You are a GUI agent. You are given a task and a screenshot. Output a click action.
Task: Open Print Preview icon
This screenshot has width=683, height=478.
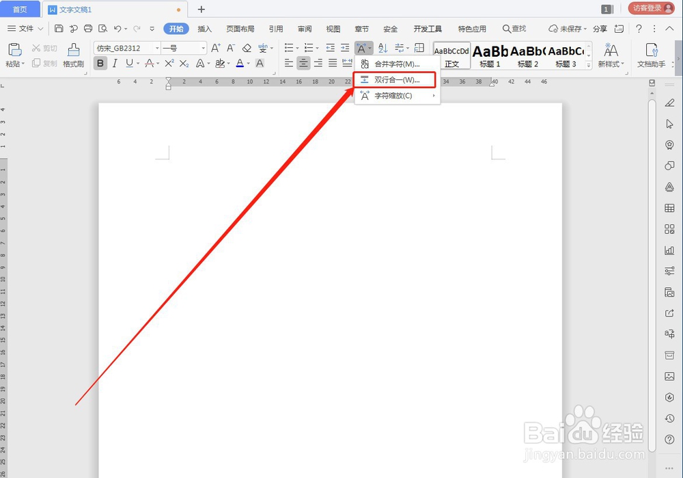[x=103, y=29]
